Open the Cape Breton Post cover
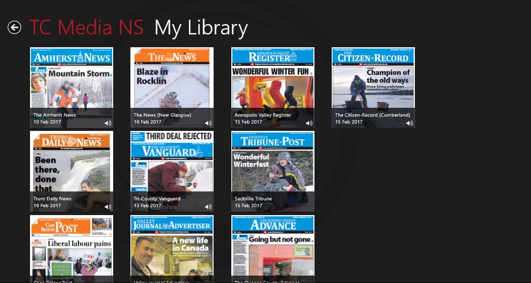 coord(71,249)
